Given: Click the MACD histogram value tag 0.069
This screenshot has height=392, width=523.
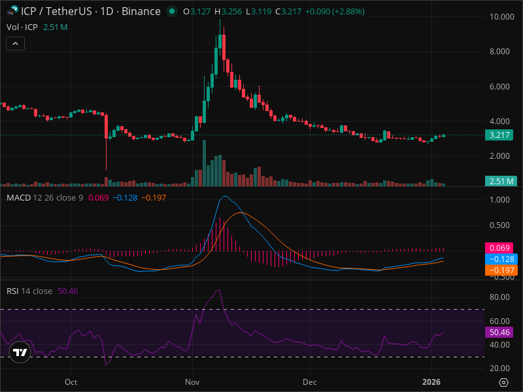Looking at the screenshot, I should (499, 248).
